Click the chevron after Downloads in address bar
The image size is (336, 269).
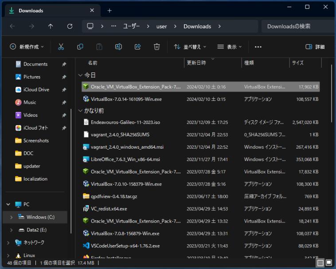pos(219,26)
